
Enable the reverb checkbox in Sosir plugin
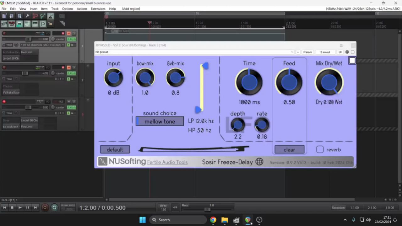320,150
